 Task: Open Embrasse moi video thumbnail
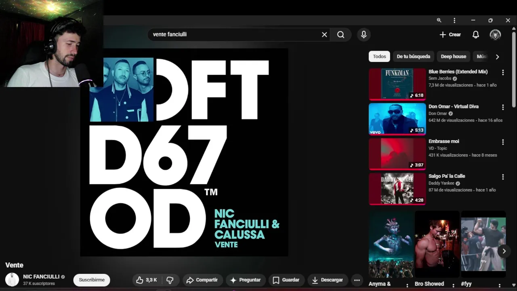coord(397,154)
